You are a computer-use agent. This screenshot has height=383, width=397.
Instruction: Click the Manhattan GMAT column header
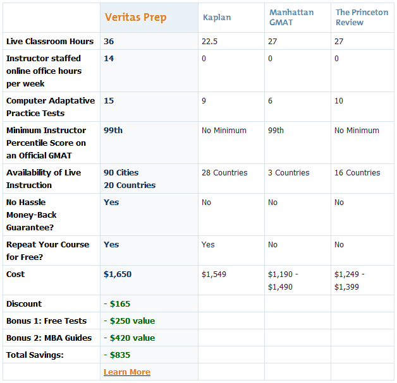pos(291,18)
